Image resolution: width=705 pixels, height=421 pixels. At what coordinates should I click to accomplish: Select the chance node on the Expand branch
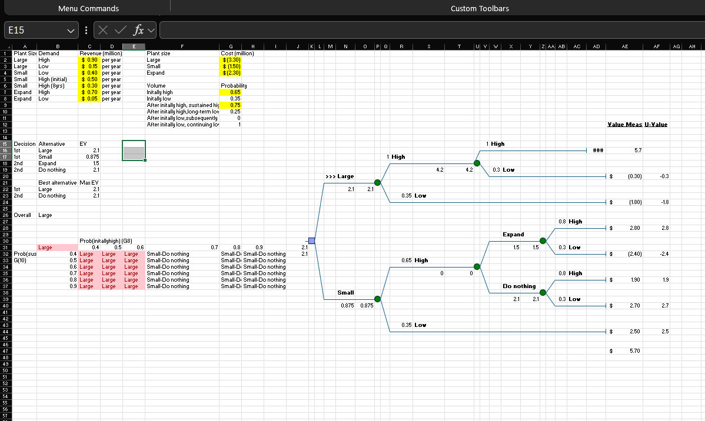[x=543, y=240]
